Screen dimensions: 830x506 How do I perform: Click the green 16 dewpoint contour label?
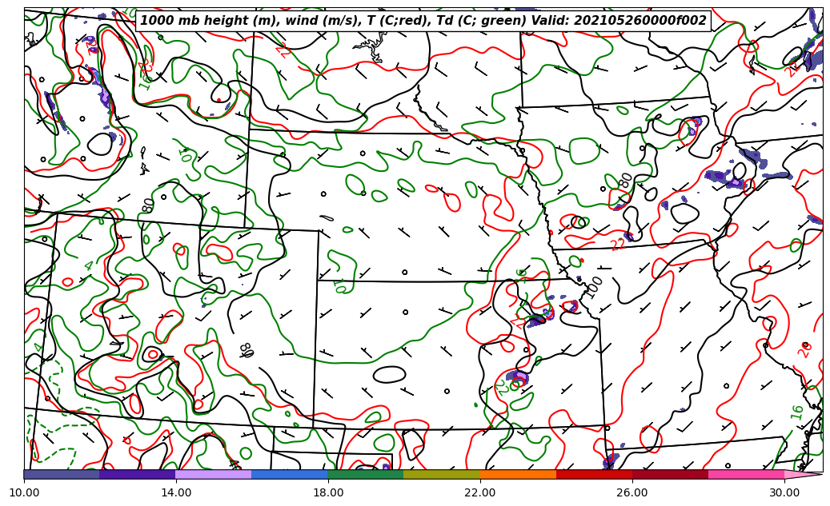coord(797,412)
